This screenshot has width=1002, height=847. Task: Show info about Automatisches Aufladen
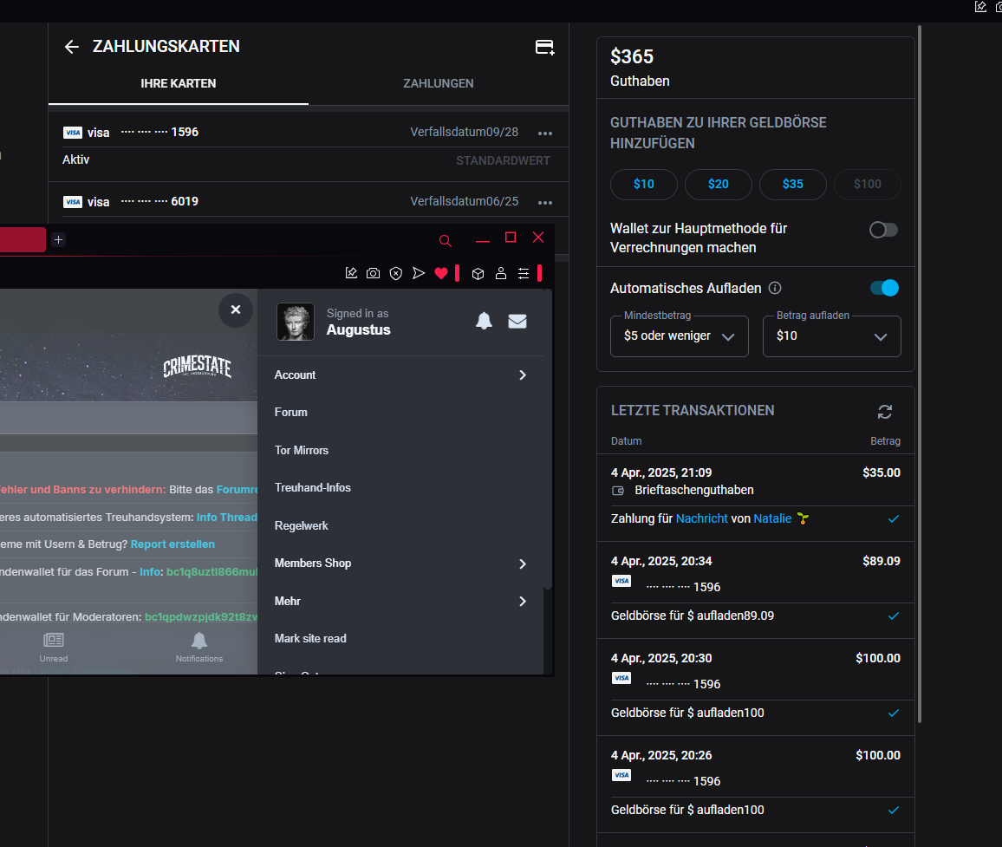(x=775, y=289)
